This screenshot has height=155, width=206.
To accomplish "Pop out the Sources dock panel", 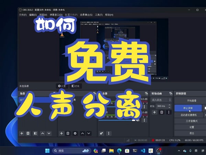I will pos(95,94).
